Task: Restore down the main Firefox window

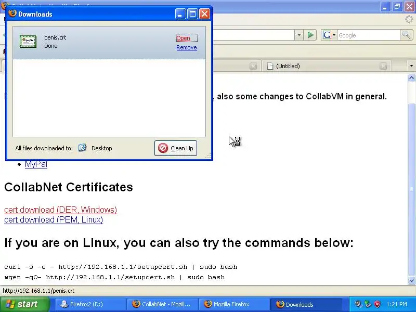Action: click(x=397, y=6)
